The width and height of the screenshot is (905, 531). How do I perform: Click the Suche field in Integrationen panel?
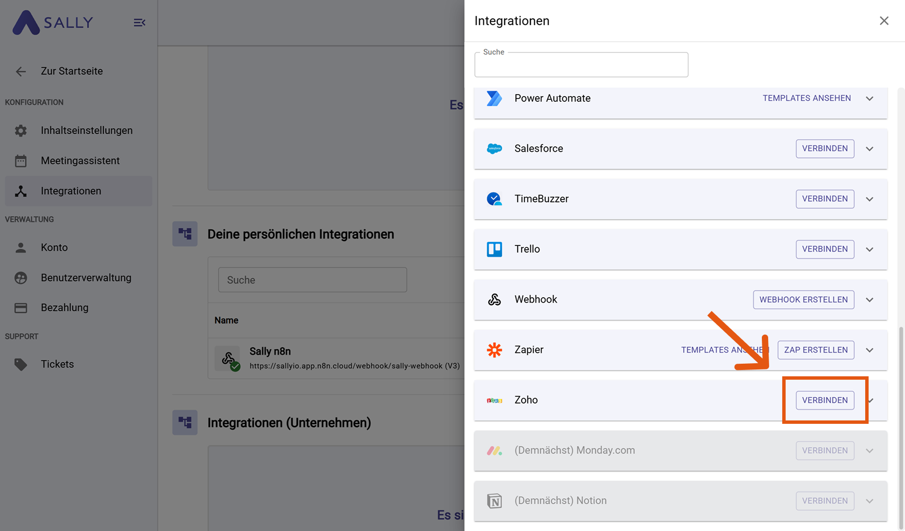pyautogui.click(x=581, y=64)
